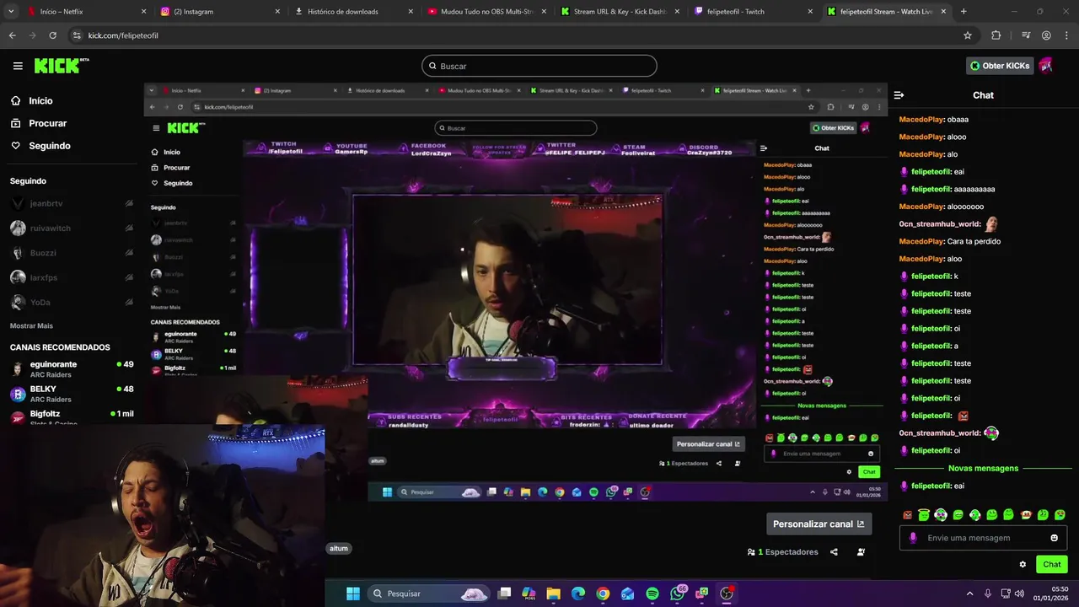Image resolution: width=1079 pixels, height=607 pixels.
Task: Open the Kick hamburger menu
Action: coord(18,66)
